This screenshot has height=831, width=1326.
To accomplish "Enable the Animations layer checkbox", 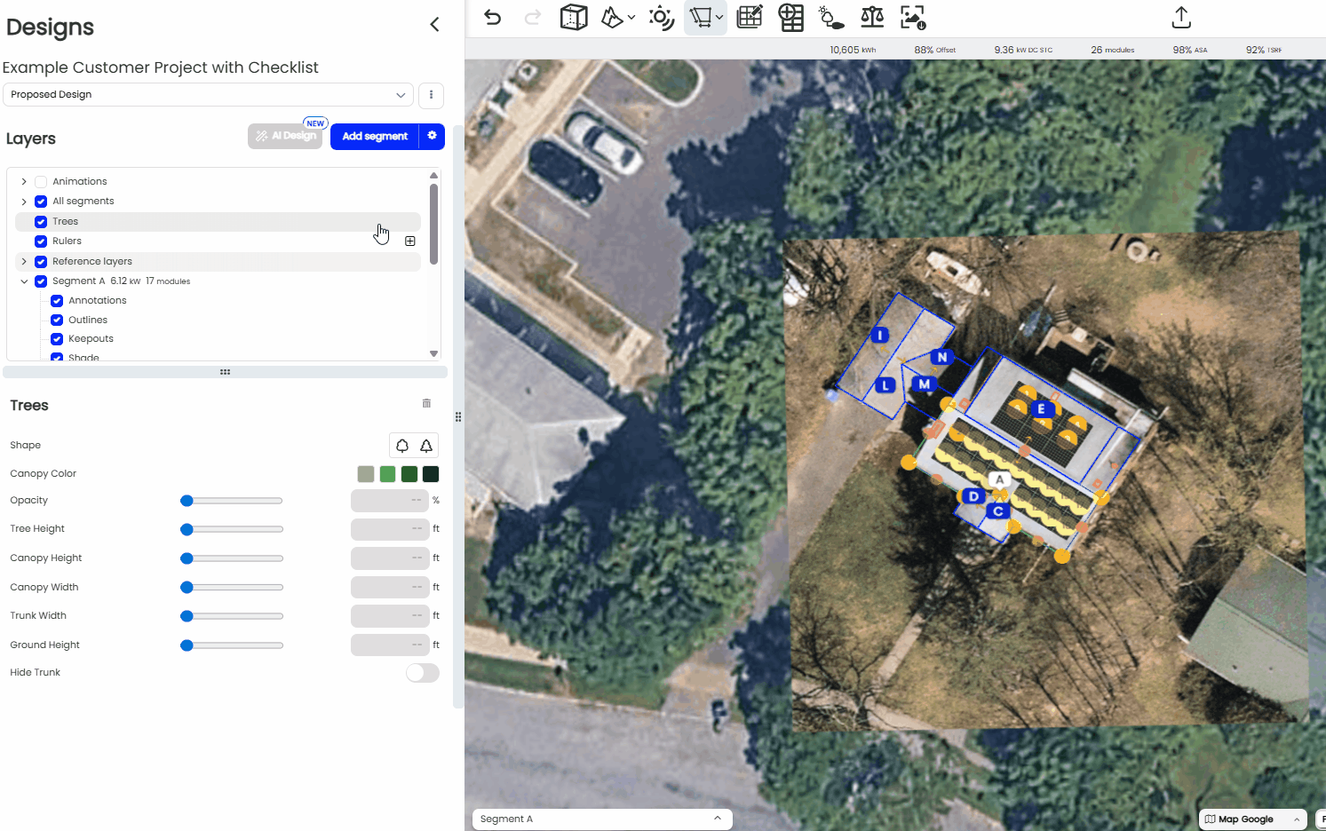I will point(41,182).
